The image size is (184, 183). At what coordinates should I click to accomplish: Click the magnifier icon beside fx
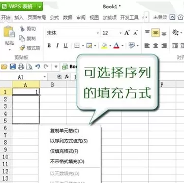click(59, 77)
